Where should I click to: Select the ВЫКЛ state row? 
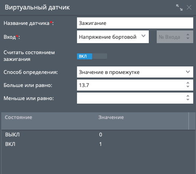click(x=98, y=134)
